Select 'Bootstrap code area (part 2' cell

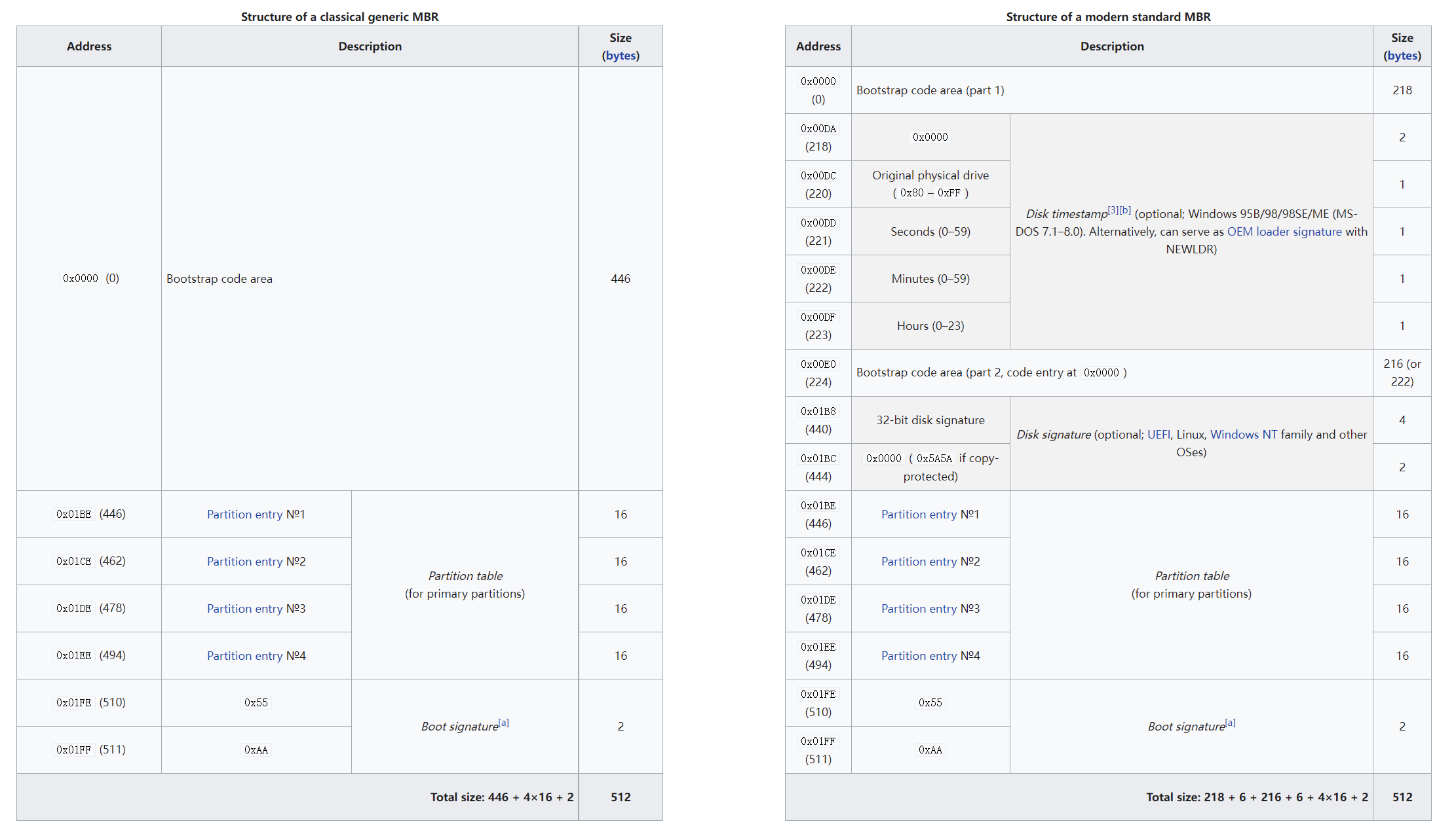1112,373
